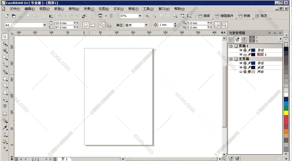Open the A4 paper size dropdown
This screenshot has height=161, width=292.
coord(45,25)
